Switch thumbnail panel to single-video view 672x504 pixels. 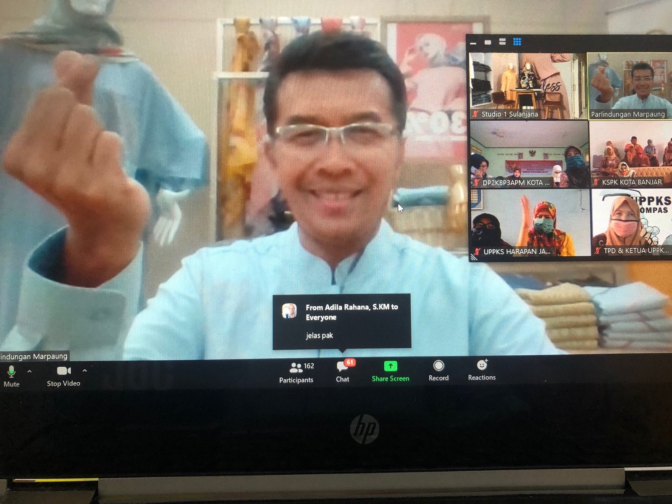(488, 42)
